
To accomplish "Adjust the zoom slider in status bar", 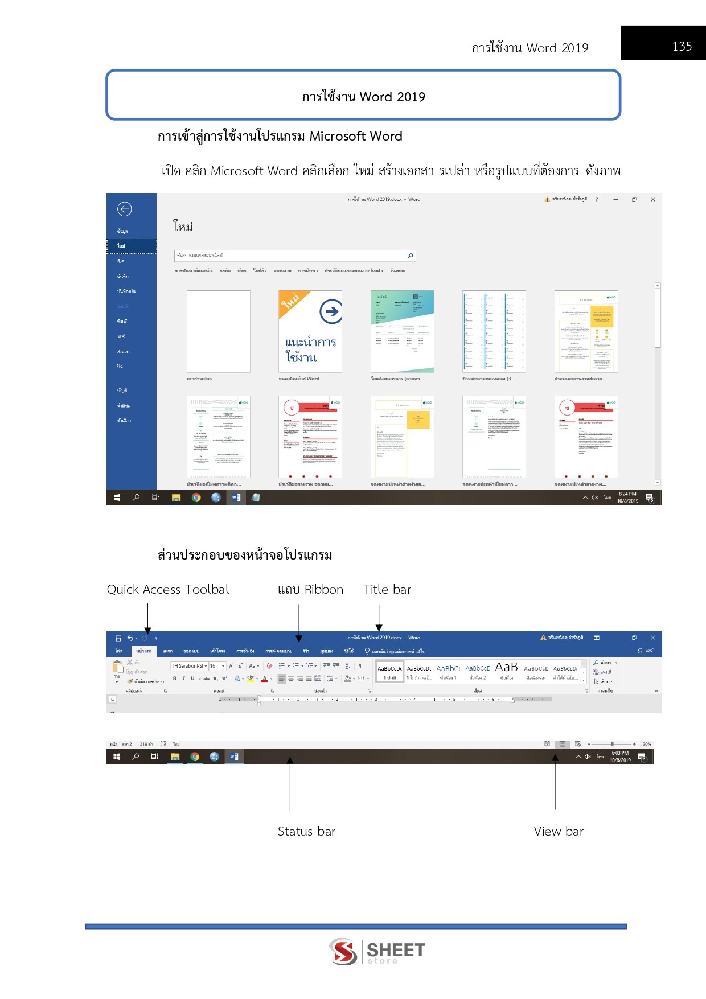I will tap(612, 744).
